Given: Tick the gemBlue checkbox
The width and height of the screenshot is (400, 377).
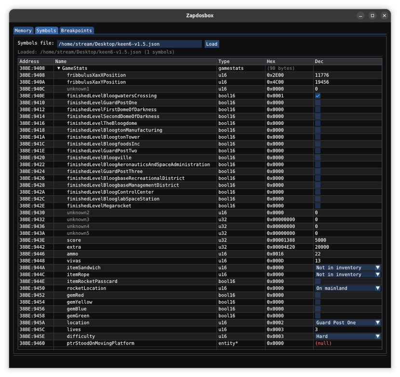Looking at the screenshot, I should point(318,309).
